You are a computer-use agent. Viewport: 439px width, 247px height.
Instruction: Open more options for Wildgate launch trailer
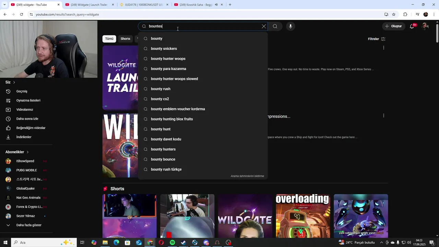pyautogui.click(x=383, y=48)
